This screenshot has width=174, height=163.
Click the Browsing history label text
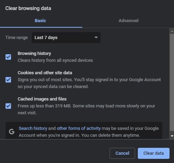click(x=34, y=54)
